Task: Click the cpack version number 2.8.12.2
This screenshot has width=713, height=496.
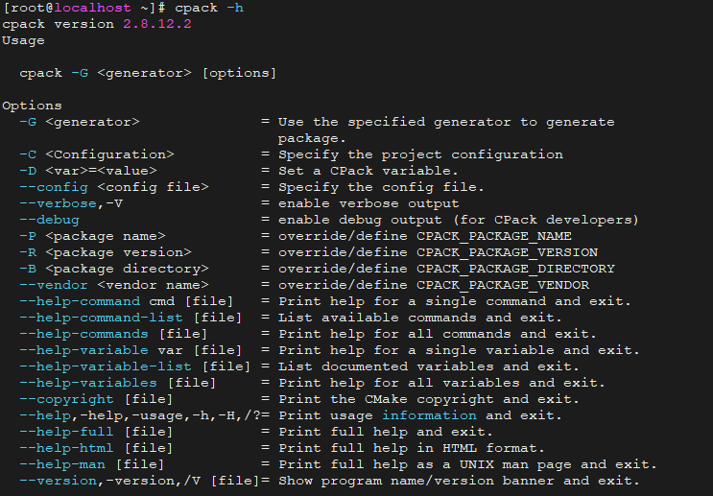Action: pos(156,24)
